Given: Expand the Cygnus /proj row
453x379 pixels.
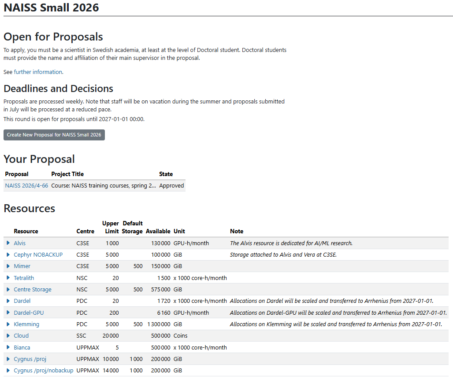Looking at the screenshot, I should click(x=8, y=359).
